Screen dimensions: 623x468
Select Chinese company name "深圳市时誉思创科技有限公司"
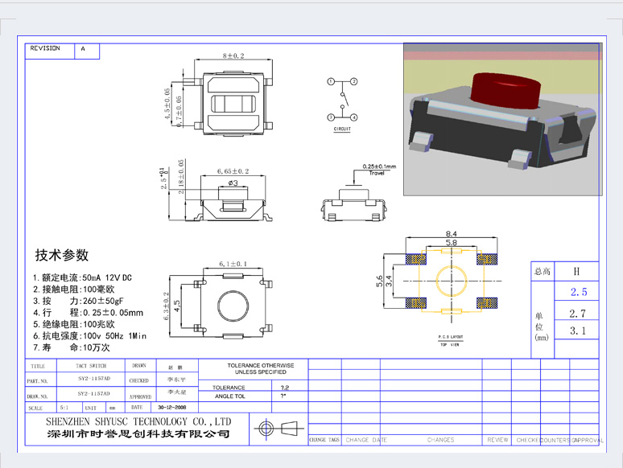(x=138, y=434)
